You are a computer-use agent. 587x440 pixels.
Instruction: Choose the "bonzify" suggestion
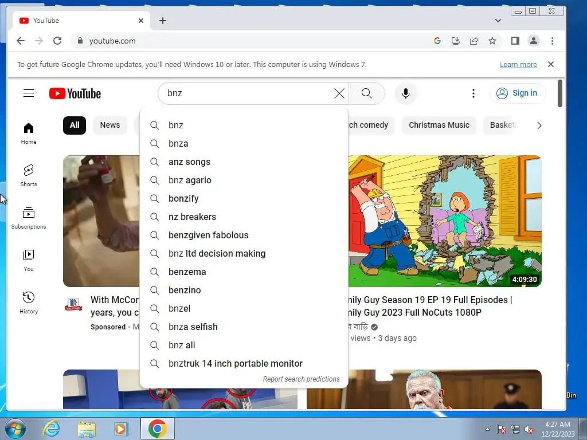click(x=244, y=198)
